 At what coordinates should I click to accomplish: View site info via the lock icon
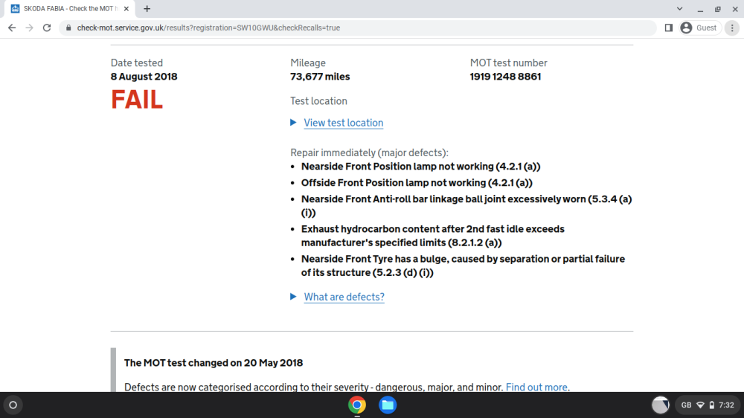click(x=68, y=28)
